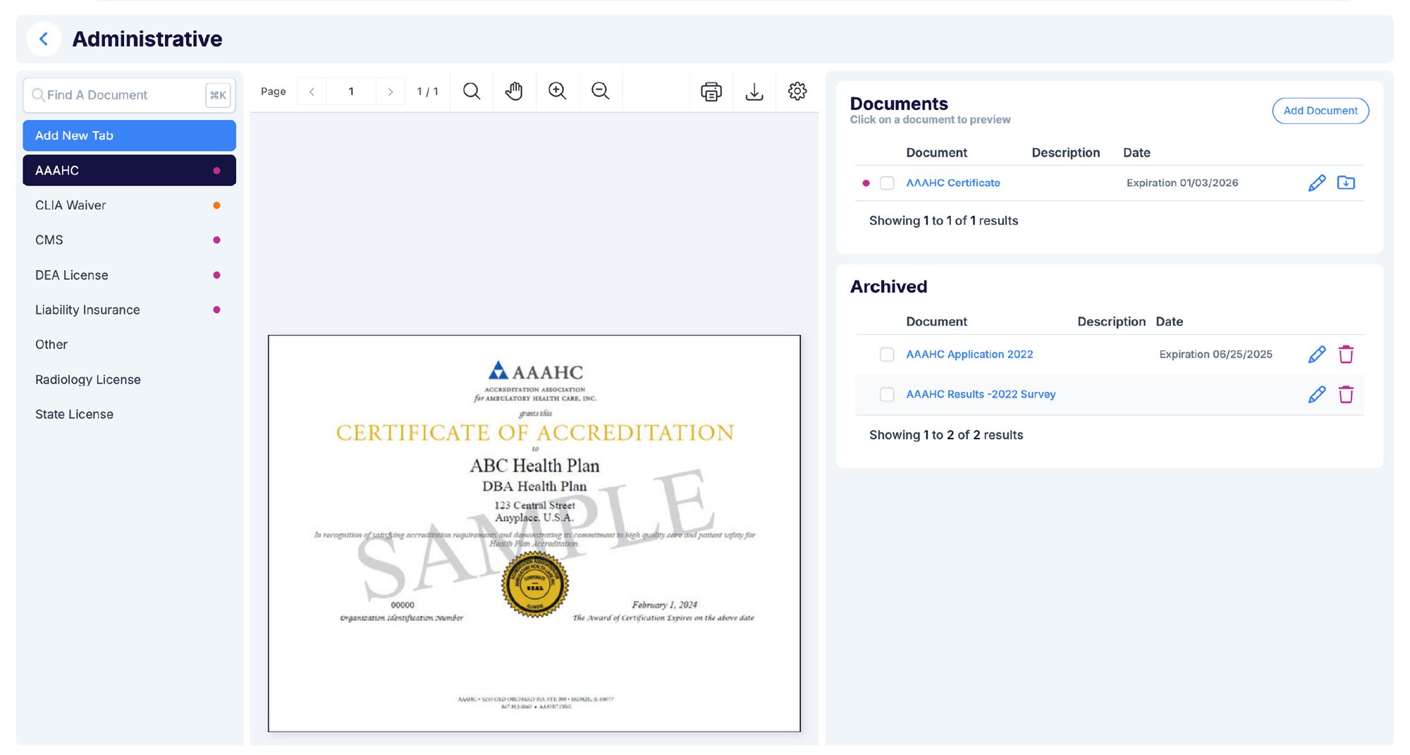Open the AAAHC Results -2022 Survey link

coord(981,394)
